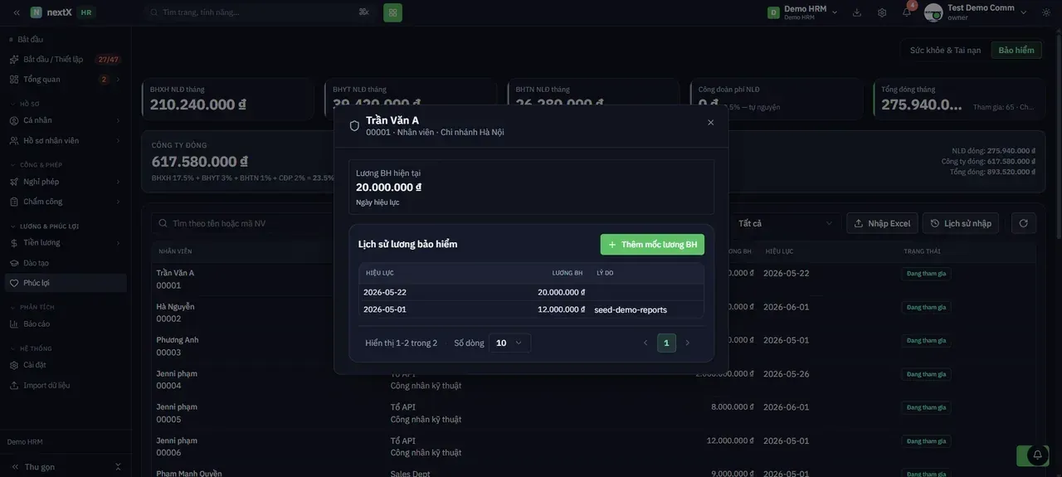Click the nextX logo icon

(x=37, y=12)
